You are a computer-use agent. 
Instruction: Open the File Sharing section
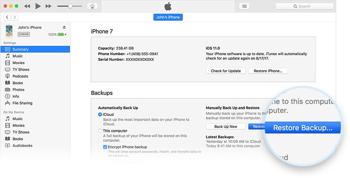coord(35,103)
